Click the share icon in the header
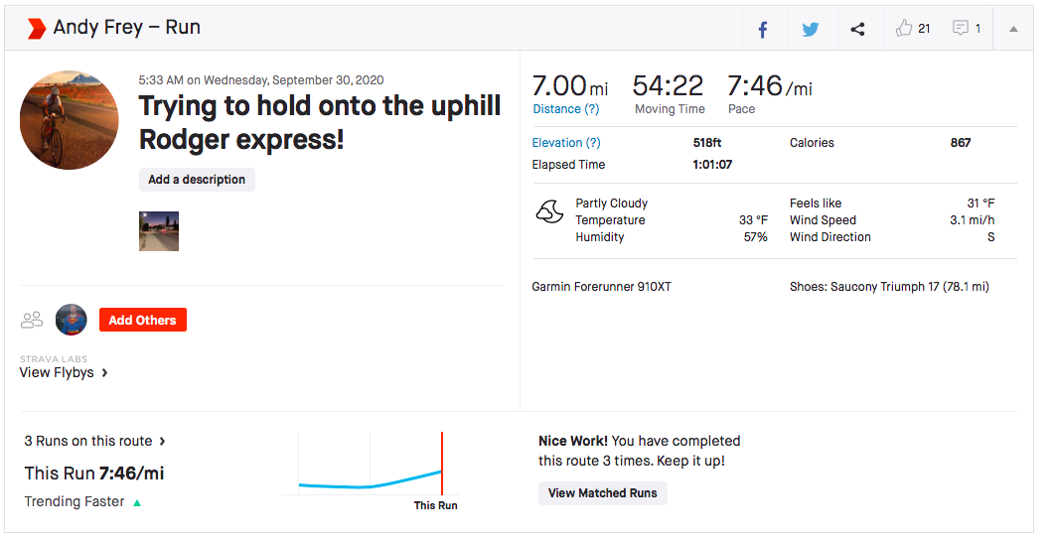Viewport: 1053px width, 539px height. pyautogui.click(x=857, y=29)
